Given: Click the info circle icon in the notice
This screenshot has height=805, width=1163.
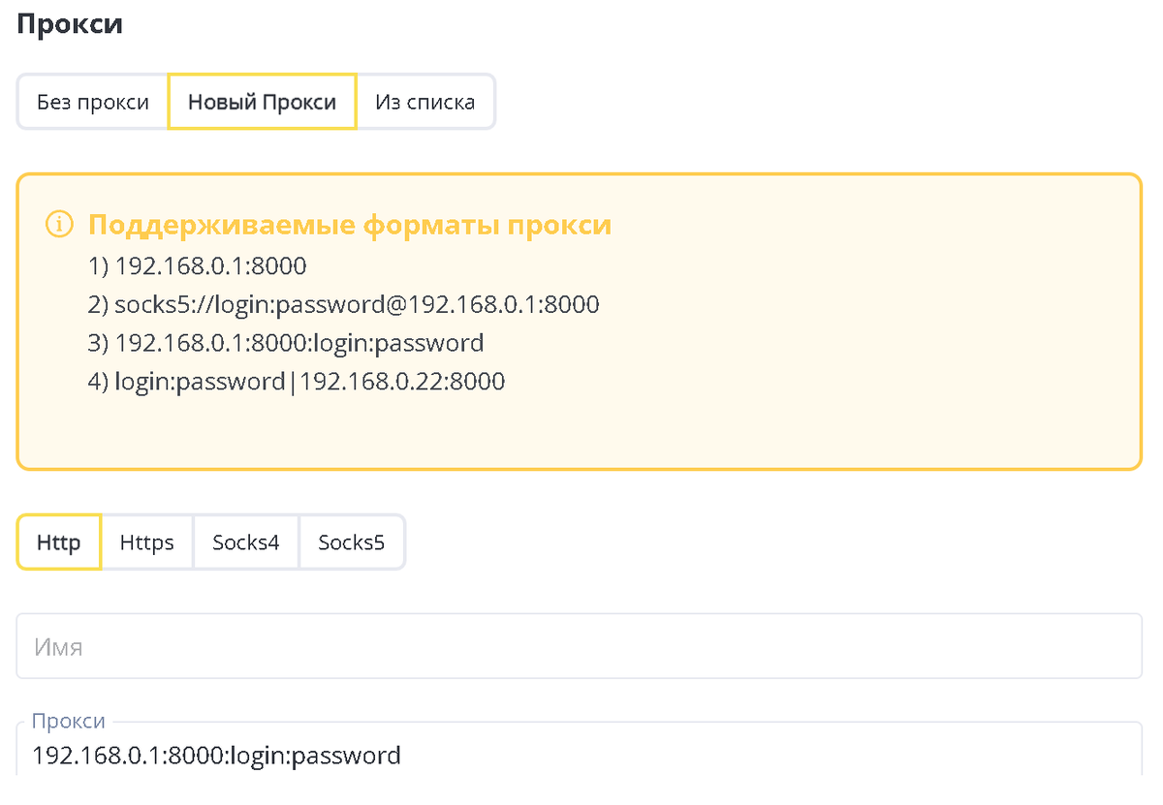Looking at the screenshot, I should (x=59, y=225).
